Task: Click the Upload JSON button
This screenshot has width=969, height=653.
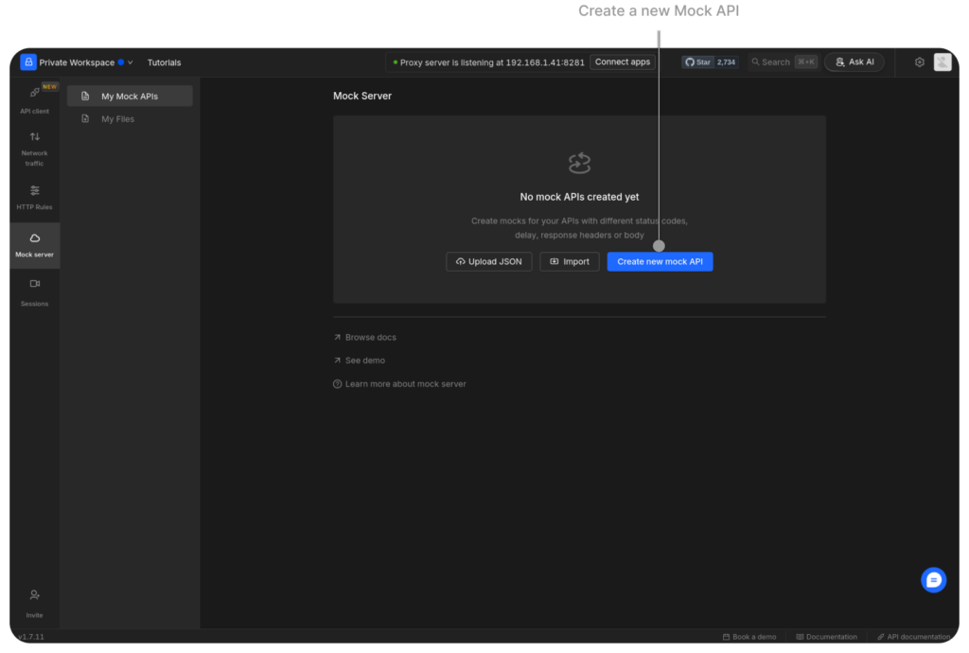Action: point(489,261)
